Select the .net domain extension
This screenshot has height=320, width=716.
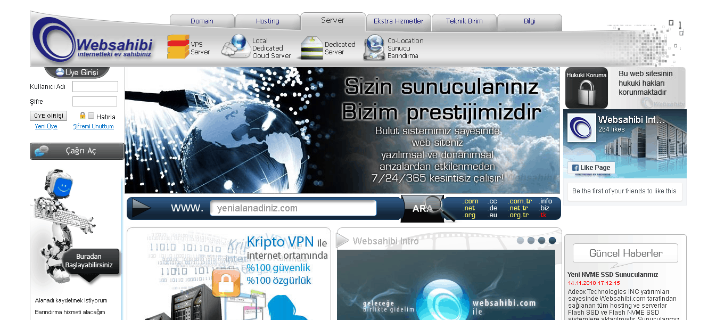point(469,208)
